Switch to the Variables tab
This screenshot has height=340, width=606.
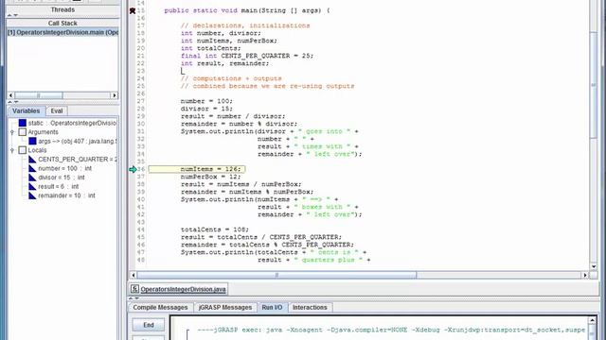coord(27,111)
